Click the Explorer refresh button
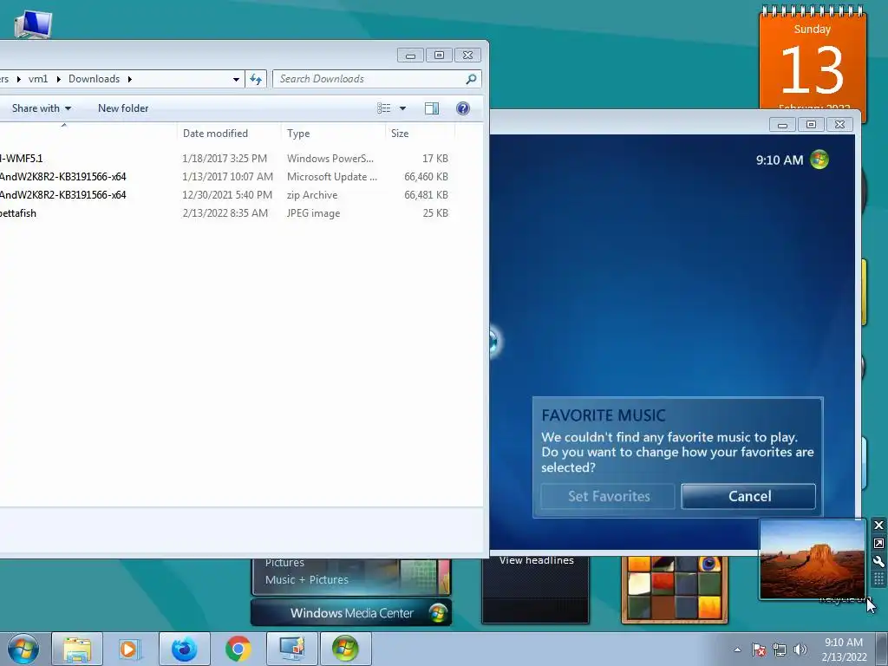 click(256, 79)
